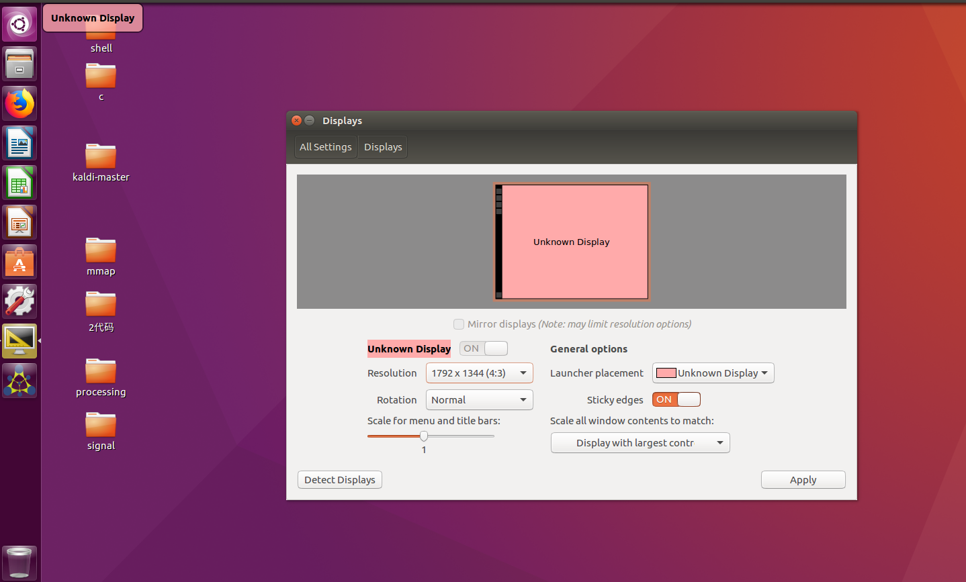Adjust the menu and title bars scale slider

coord(423,436)
